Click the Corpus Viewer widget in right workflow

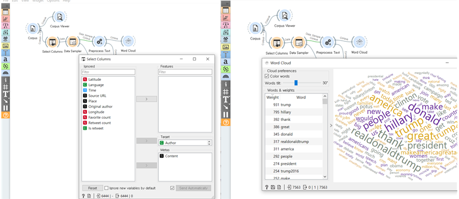point(284,15)
